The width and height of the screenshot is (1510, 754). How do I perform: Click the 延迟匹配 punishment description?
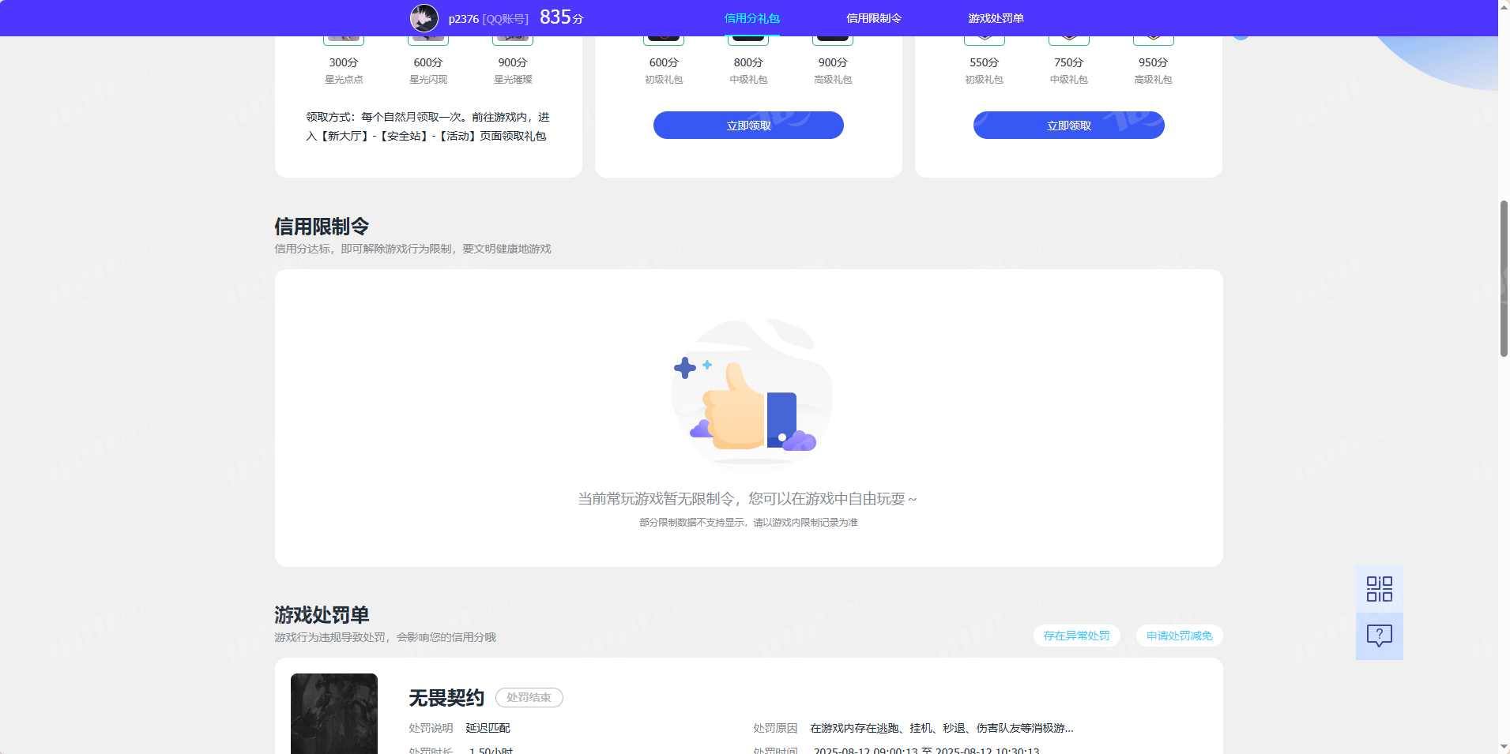tap(488, 728)
